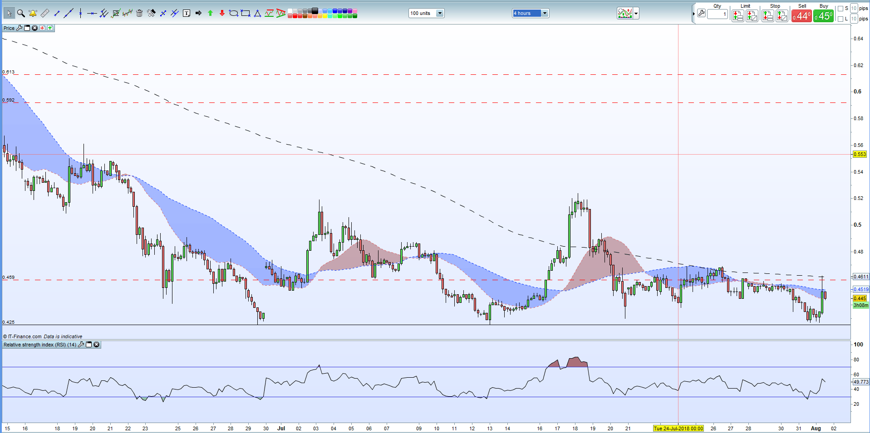Place a red down arrow marker
This screenshot has width=870, height=433.
(x=222, y=13)
